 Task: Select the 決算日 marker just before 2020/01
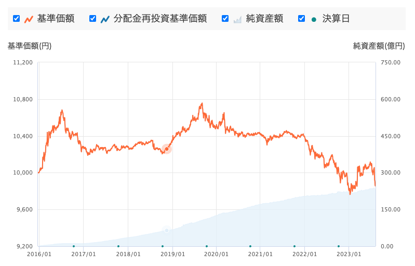(207, 246)
